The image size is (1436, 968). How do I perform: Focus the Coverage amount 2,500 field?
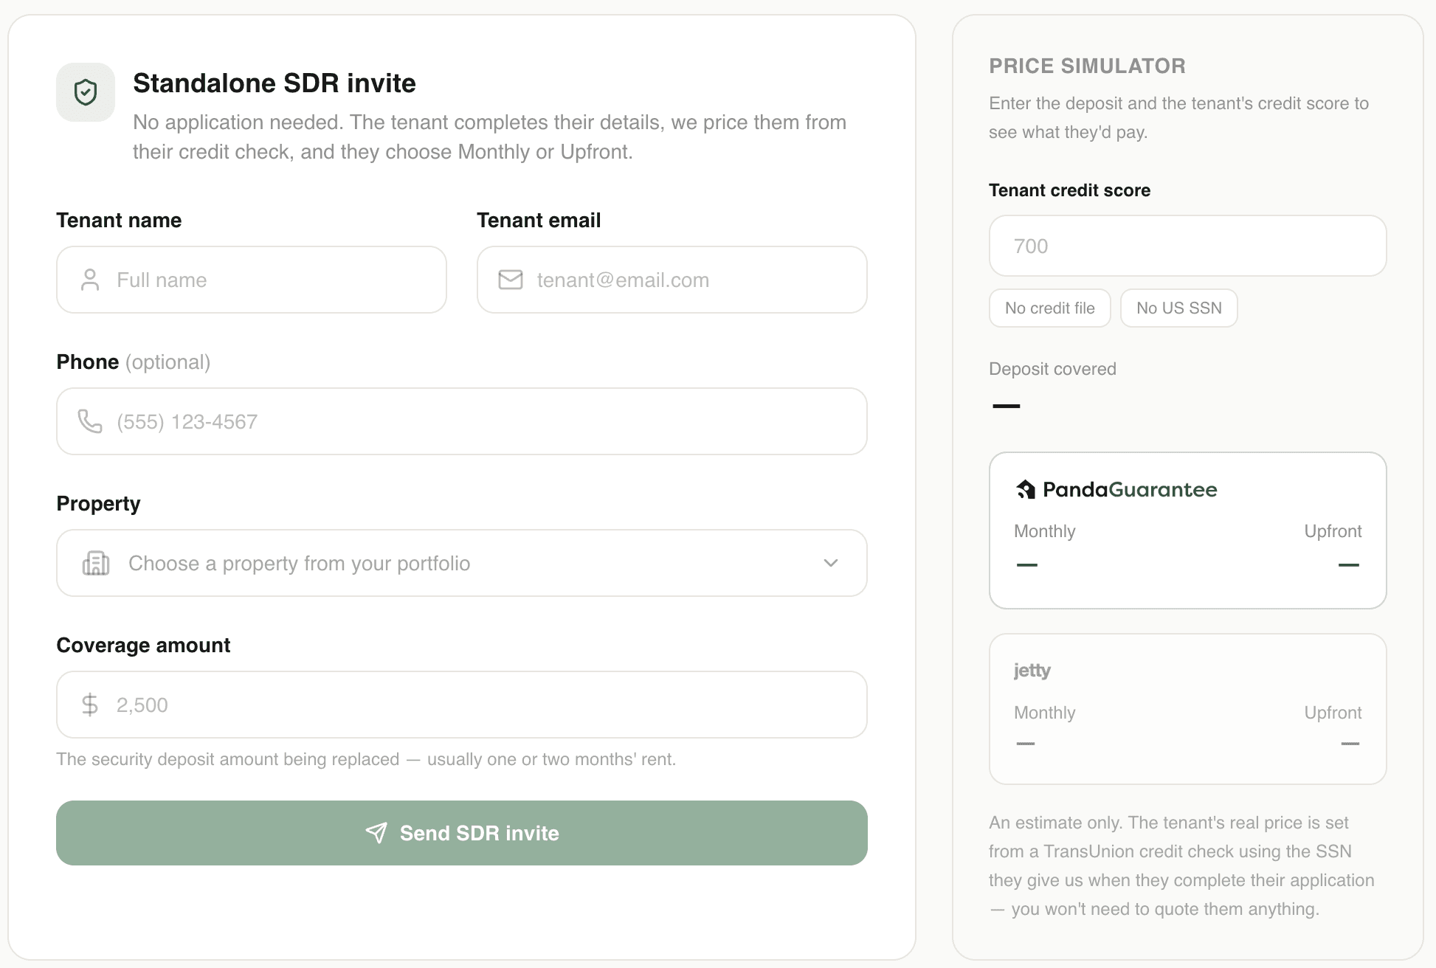[462, 705]
